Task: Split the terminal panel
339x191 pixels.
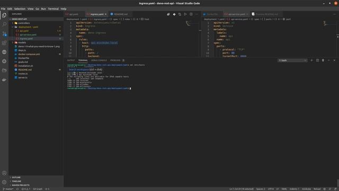Action: (317, 60)
